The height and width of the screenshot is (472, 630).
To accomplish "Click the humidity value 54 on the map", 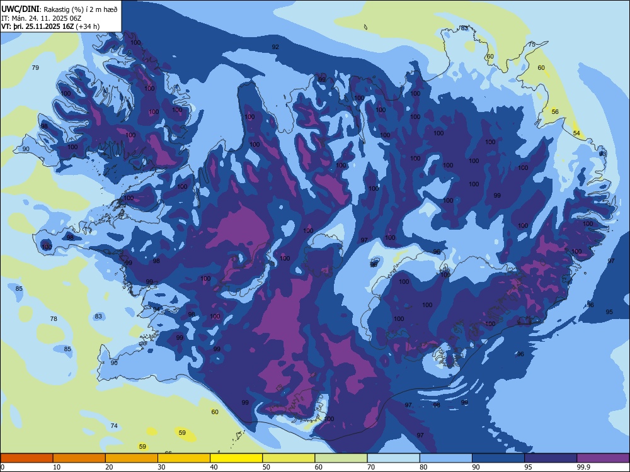I will tap(576, 133).
